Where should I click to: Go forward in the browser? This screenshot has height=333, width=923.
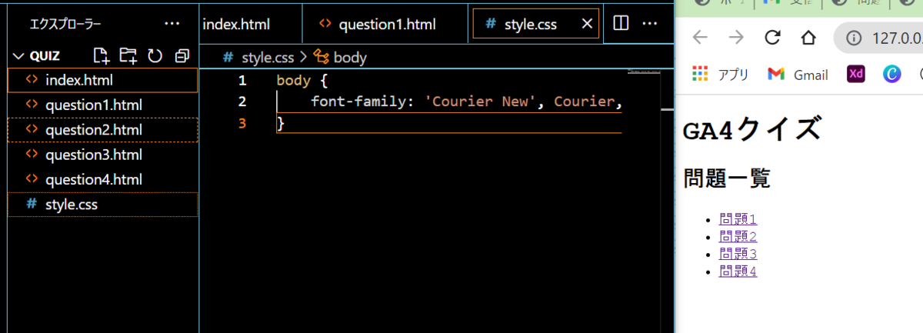click(736, 38)
